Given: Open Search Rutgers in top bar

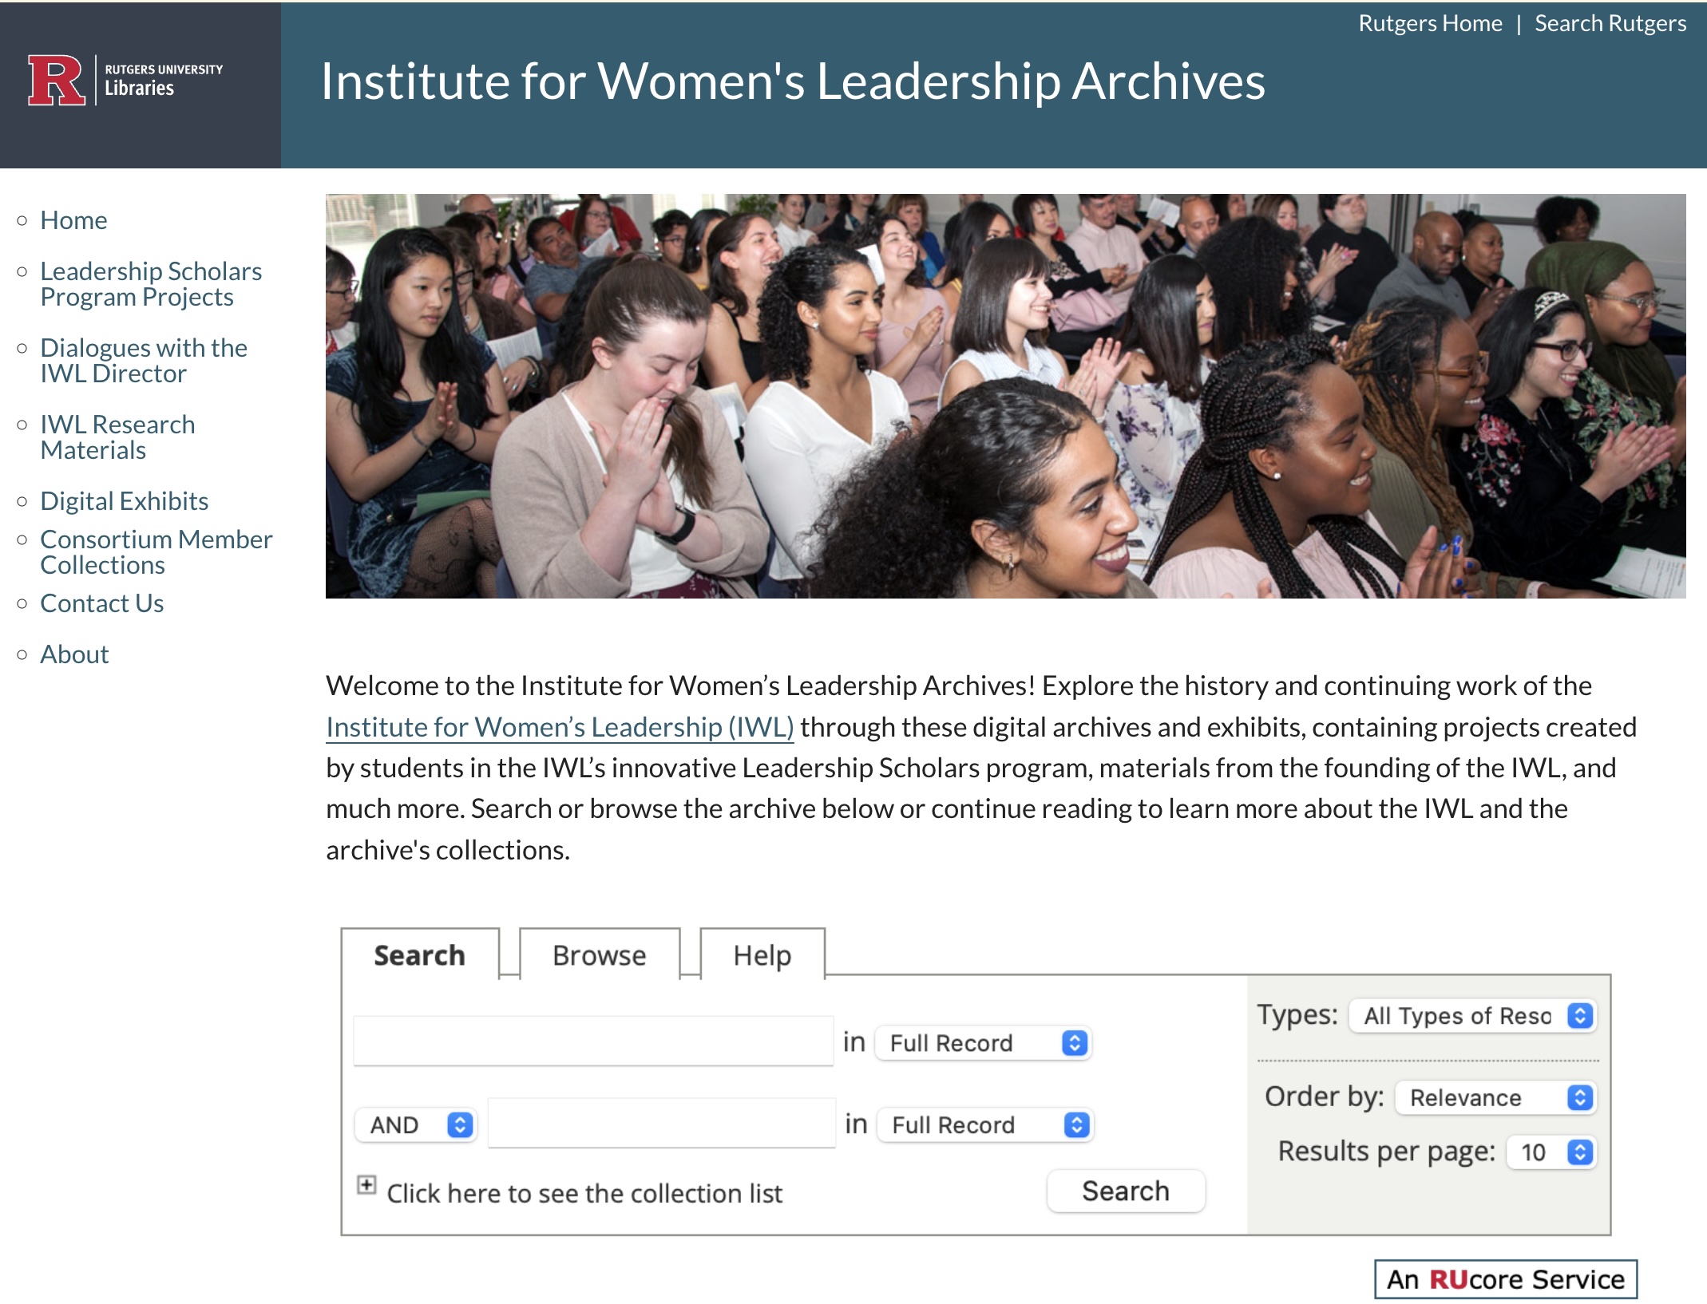Looking at the screenshot, I should (1610, 23).
